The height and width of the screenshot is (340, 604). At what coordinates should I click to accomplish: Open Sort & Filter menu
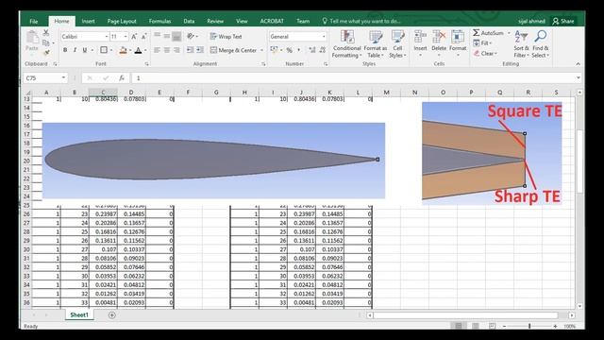521,44
